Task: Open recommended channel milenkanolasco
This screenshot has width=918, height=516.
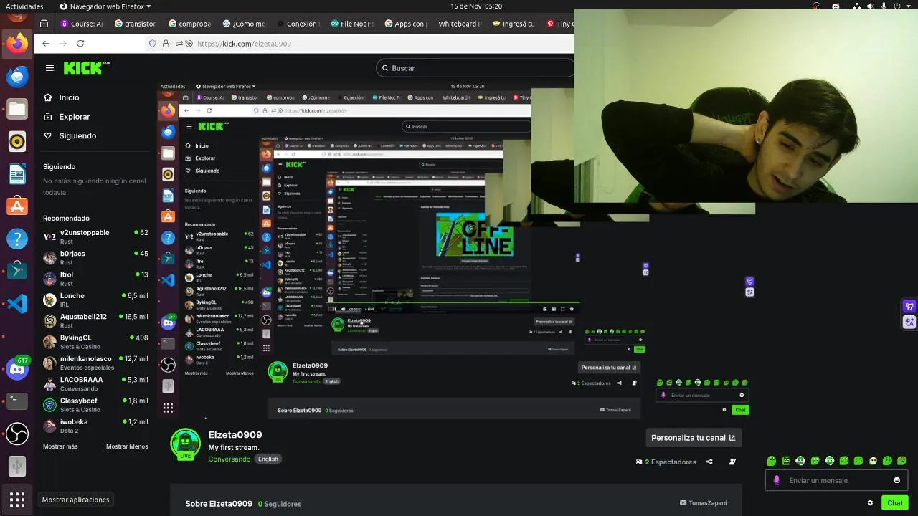Action: pos(95,363)
